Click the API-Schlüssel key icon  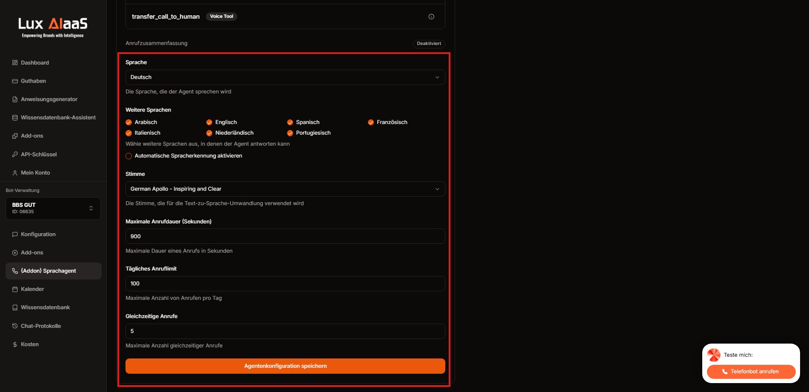coord(15,155)
